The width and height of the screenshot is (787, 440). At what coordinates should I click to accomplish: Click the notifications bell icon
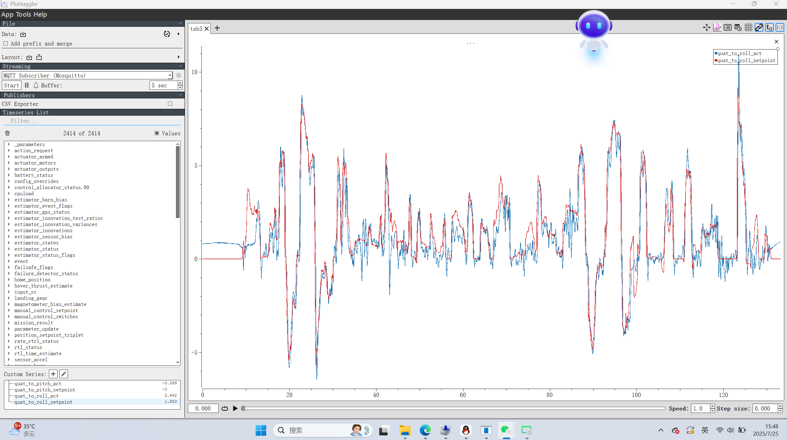click(36, 85)
